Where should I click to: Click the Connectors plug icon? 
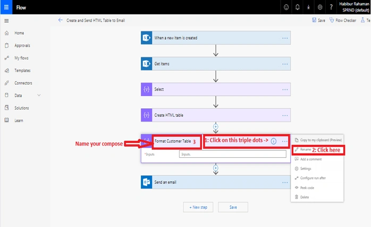pos(7,83)
